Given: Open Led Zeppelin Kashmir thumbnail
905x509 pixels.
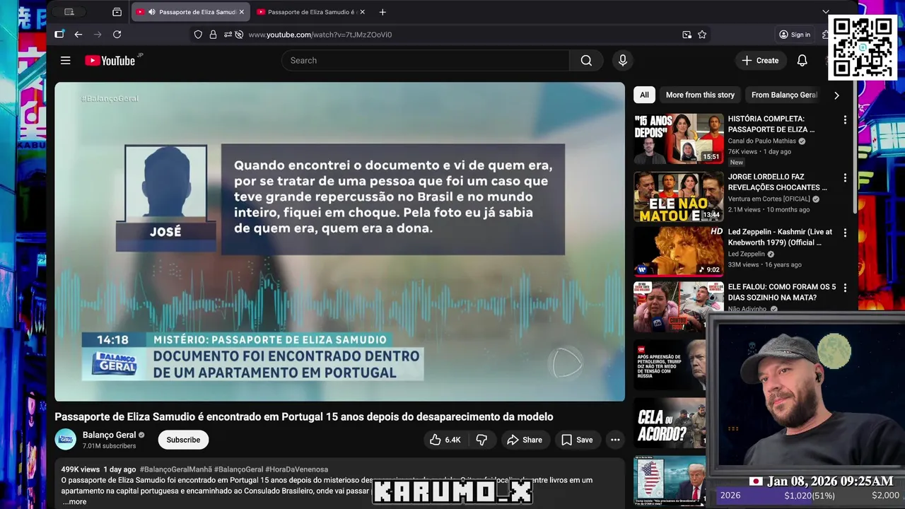Looking at the screenshot, I should tap(679, 251).
